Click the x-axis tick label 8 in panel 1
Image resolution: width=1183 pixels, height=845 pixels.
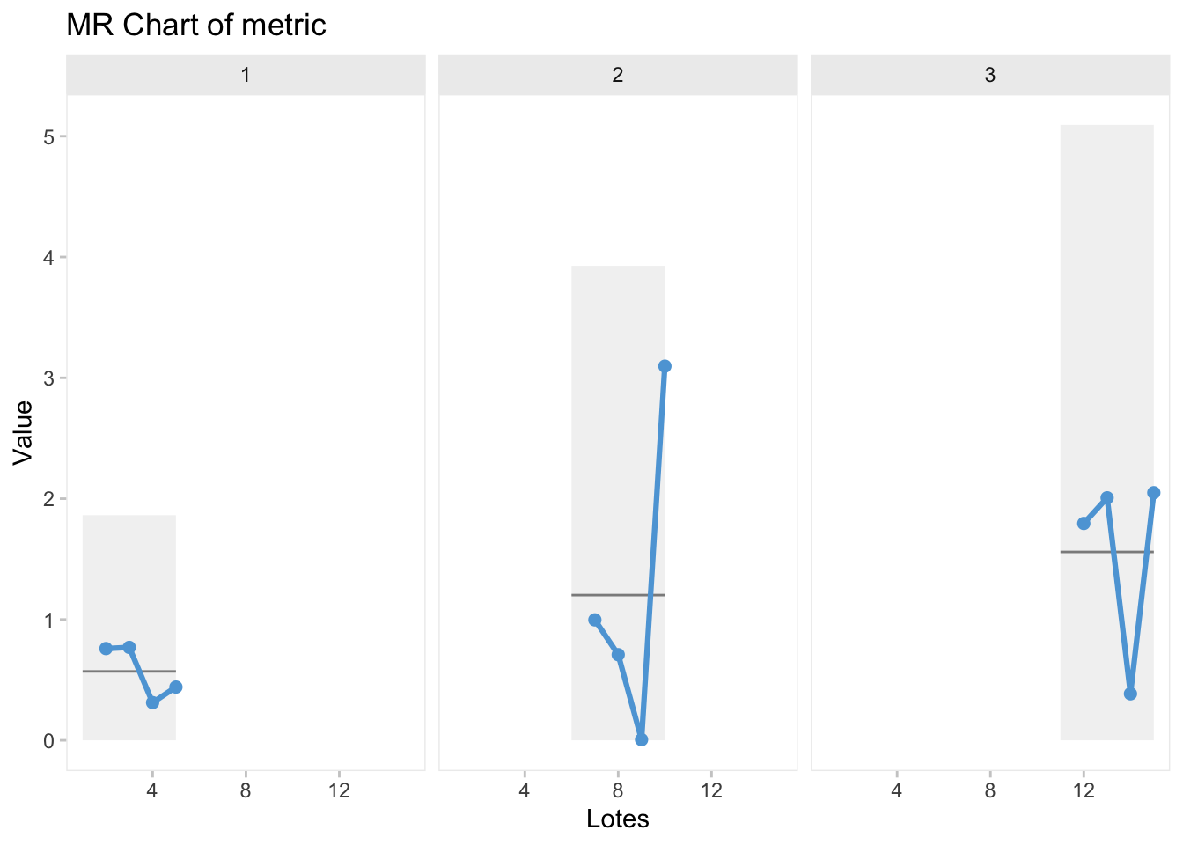click(246, 790)
